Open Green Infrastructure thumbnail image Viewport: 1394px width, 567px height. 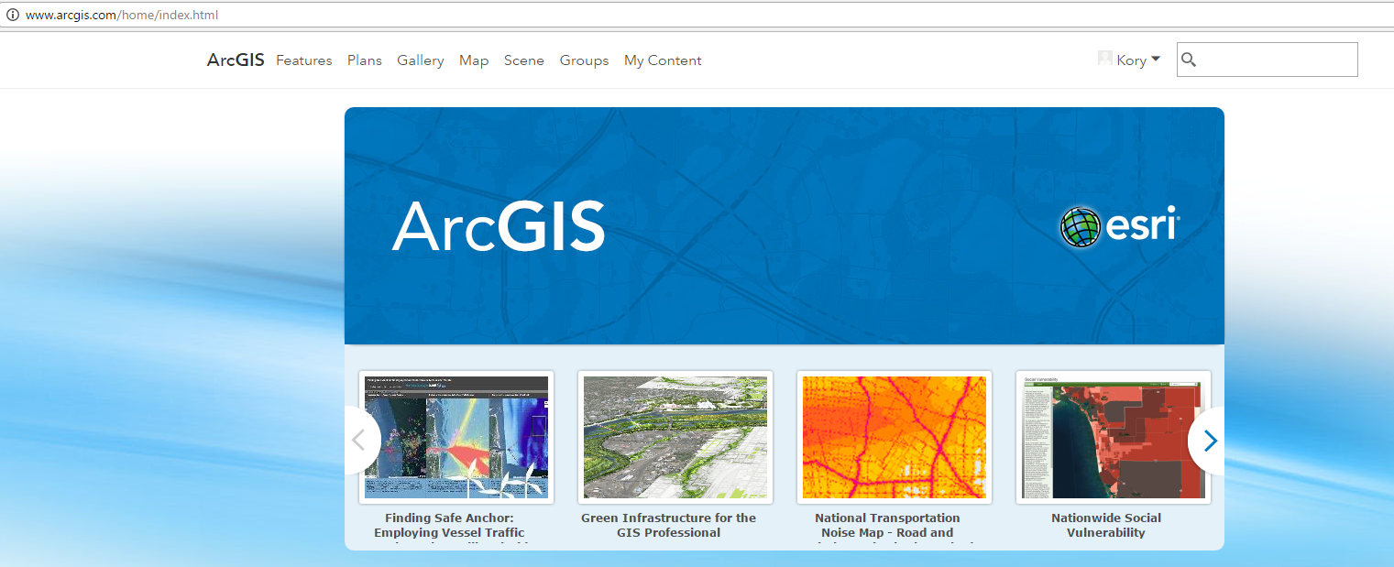(675, 437)
